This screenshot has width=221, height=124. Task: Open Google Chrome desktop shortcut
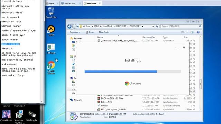pyautogui.click(x=51, y=68)
